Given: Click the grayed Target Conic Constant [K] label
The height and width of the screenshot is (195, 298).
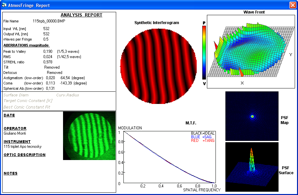Looking at the screenshot, I should (28, 101).
